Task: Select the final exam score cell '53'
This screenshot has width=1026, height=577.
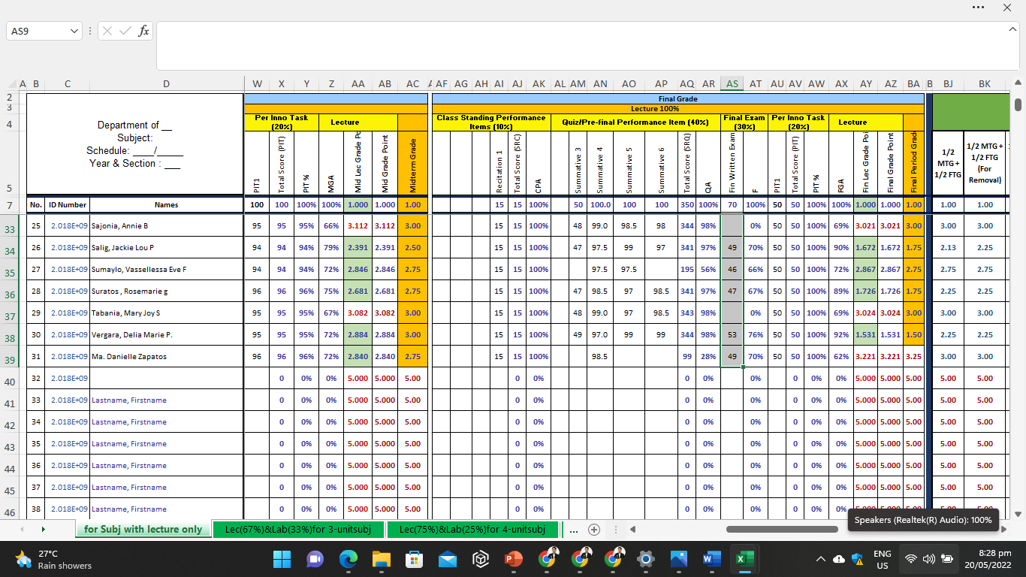Action: pos(732,334)
